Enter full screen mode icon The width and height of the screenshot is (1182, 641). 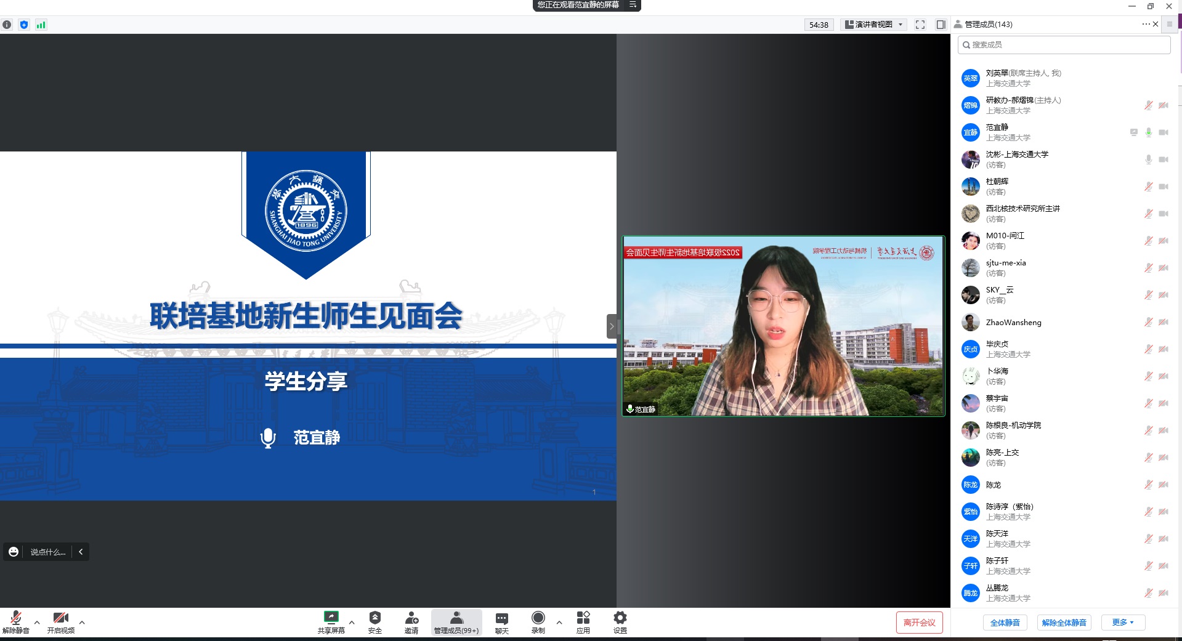tap(920, 25)
